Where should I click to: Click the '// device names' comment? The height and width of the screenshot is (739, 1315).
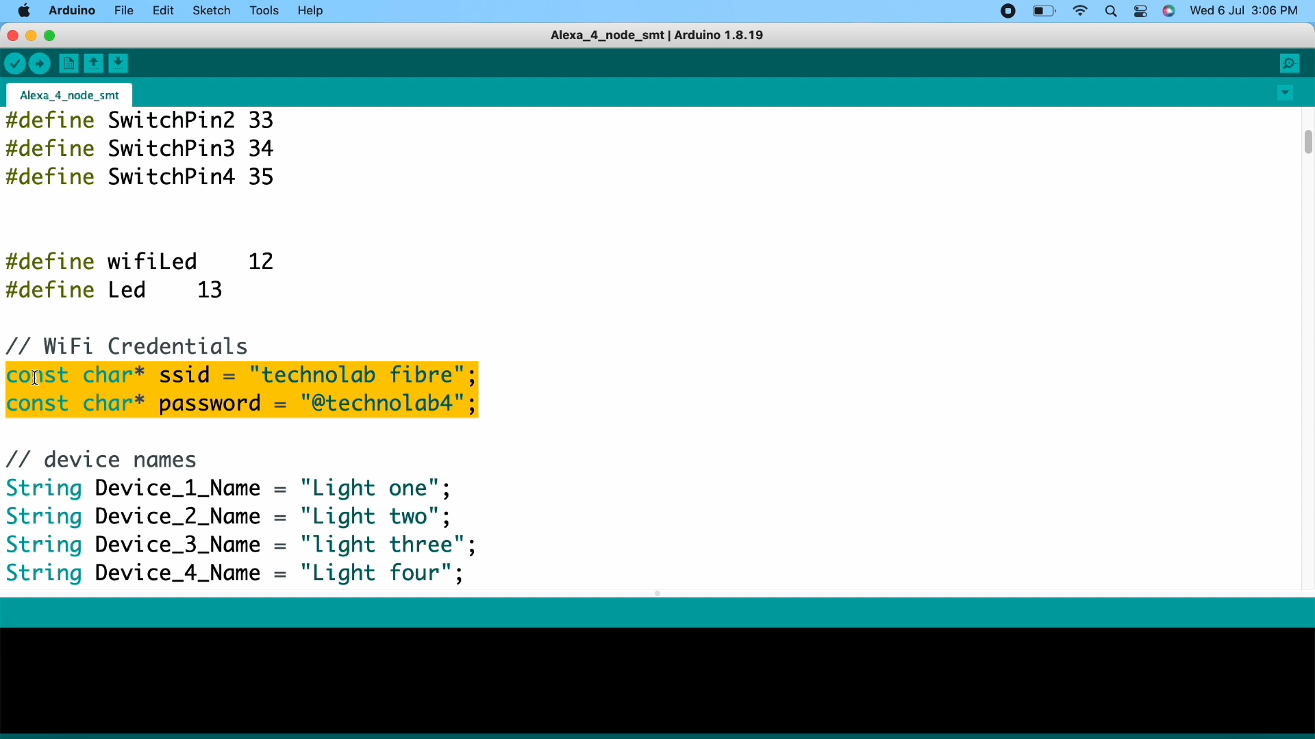tap(102, 461)
